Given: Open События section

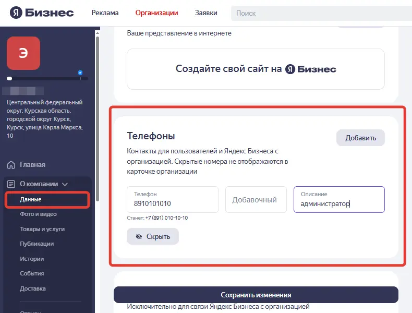Looking at the screenshot, I should 32,273.
